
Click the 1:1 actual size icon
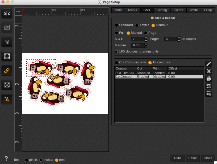pyautogui.click(x=7, y=42)
